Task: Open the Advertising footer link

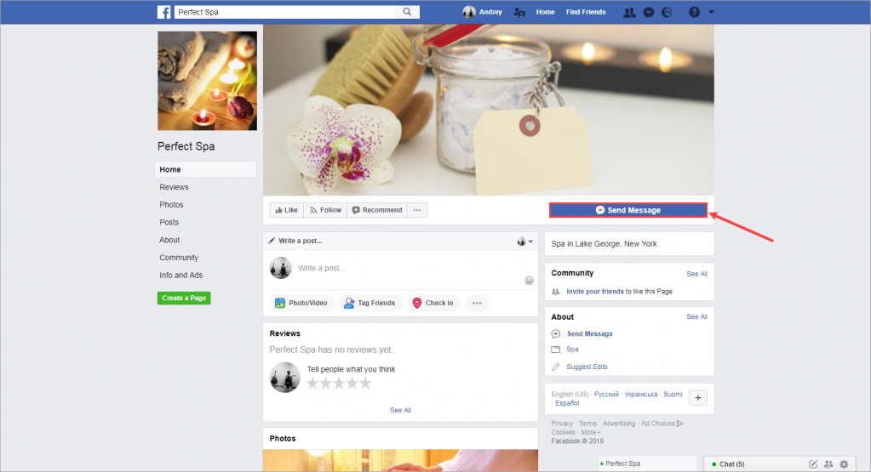Action: click(x=619, y=424)
